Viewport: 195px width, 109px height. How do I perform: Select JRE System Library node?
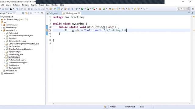pyautogui.click(x=16, y=19)
